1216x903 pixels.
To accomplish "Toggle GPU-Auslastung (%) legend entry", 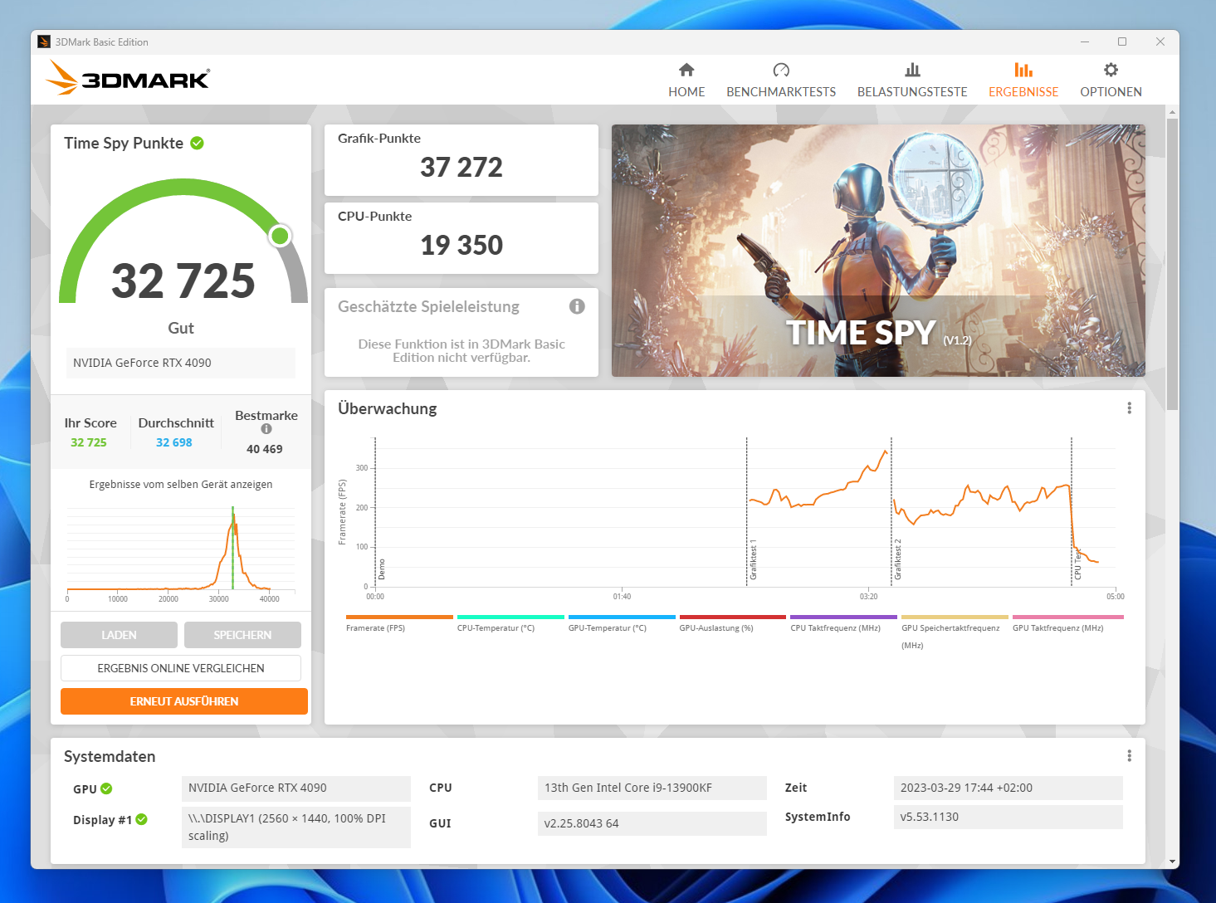I will tap(733, 623).
